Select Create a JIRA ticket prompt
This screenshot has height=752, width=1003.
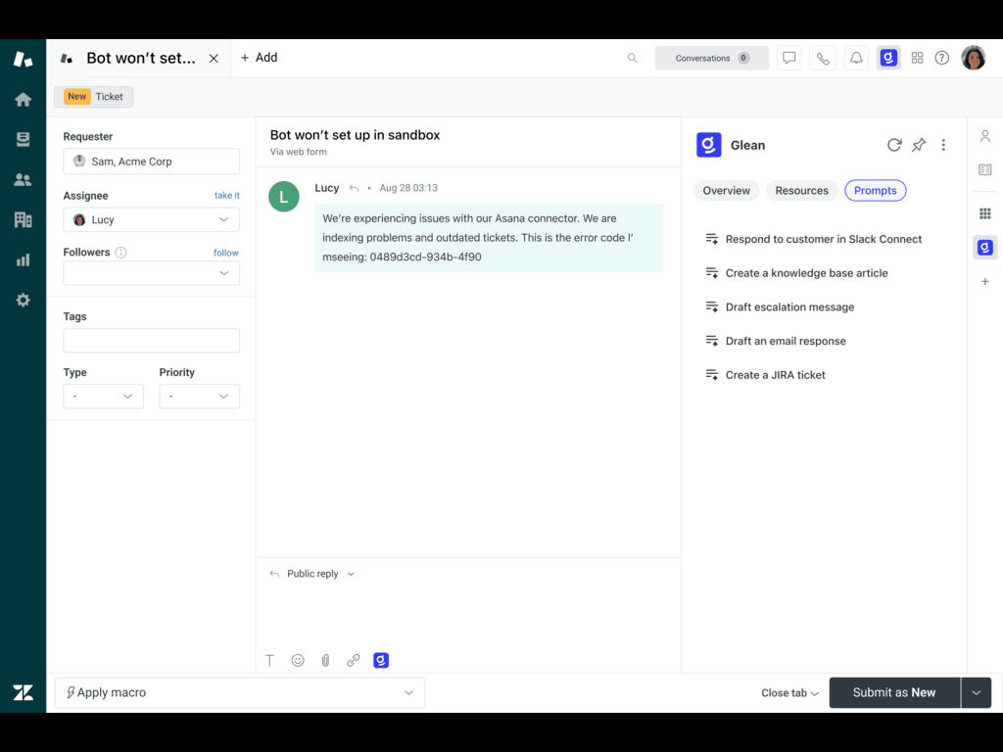point(775,375)
